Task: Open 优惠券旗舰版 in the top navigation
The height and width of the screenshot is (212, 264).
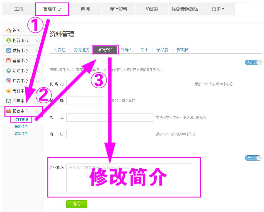Action: (x=185, y=9)
